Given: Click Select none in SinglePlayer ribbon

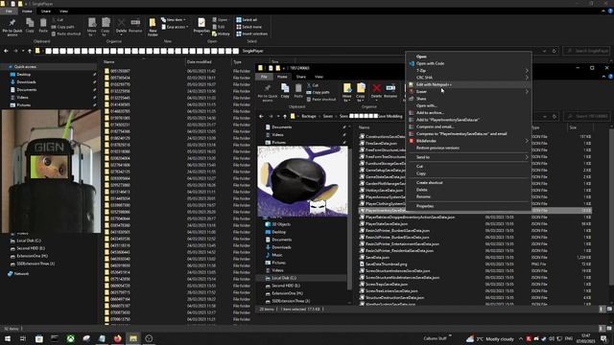Looking at the screenshot, I should click(248, 27).
